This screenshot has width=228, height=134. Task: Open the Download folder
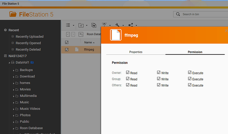coord(27,76)
